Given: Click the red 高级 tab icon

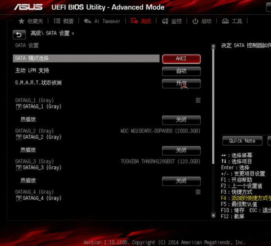Looking at the screenshot, I should tap(134, 21).
